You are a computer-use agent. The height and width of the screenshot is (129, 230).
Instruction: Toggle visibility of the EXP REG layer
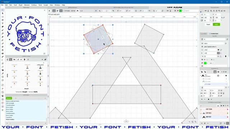(201, 113)
